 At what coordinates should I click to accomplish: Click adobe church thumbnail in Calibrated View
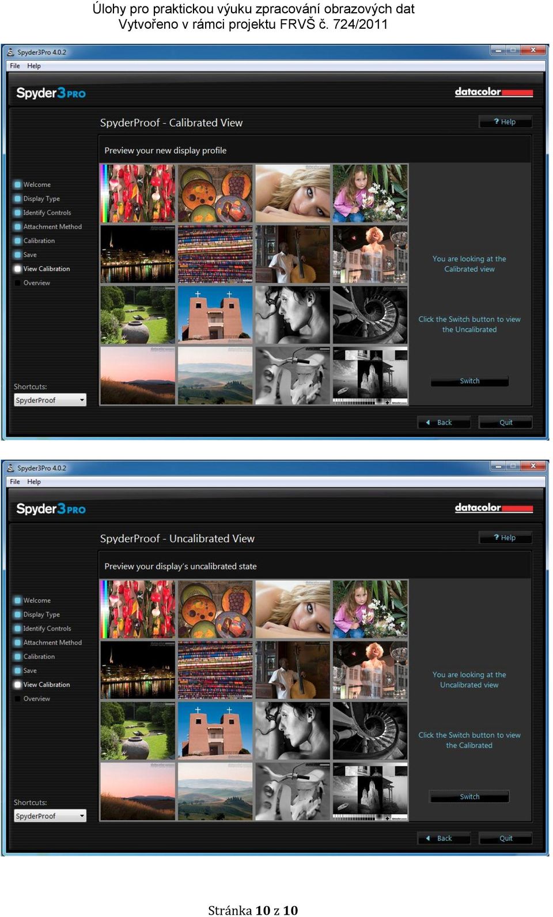(215, 315)
